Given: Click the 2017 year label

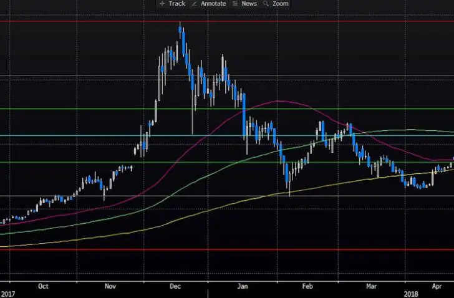Looking at the screenshot, I should [7, 294].
